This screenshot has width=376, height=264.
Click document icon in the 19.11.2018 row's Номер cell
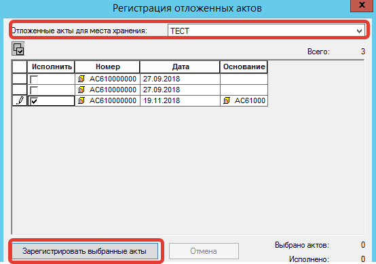pos(81,100)
